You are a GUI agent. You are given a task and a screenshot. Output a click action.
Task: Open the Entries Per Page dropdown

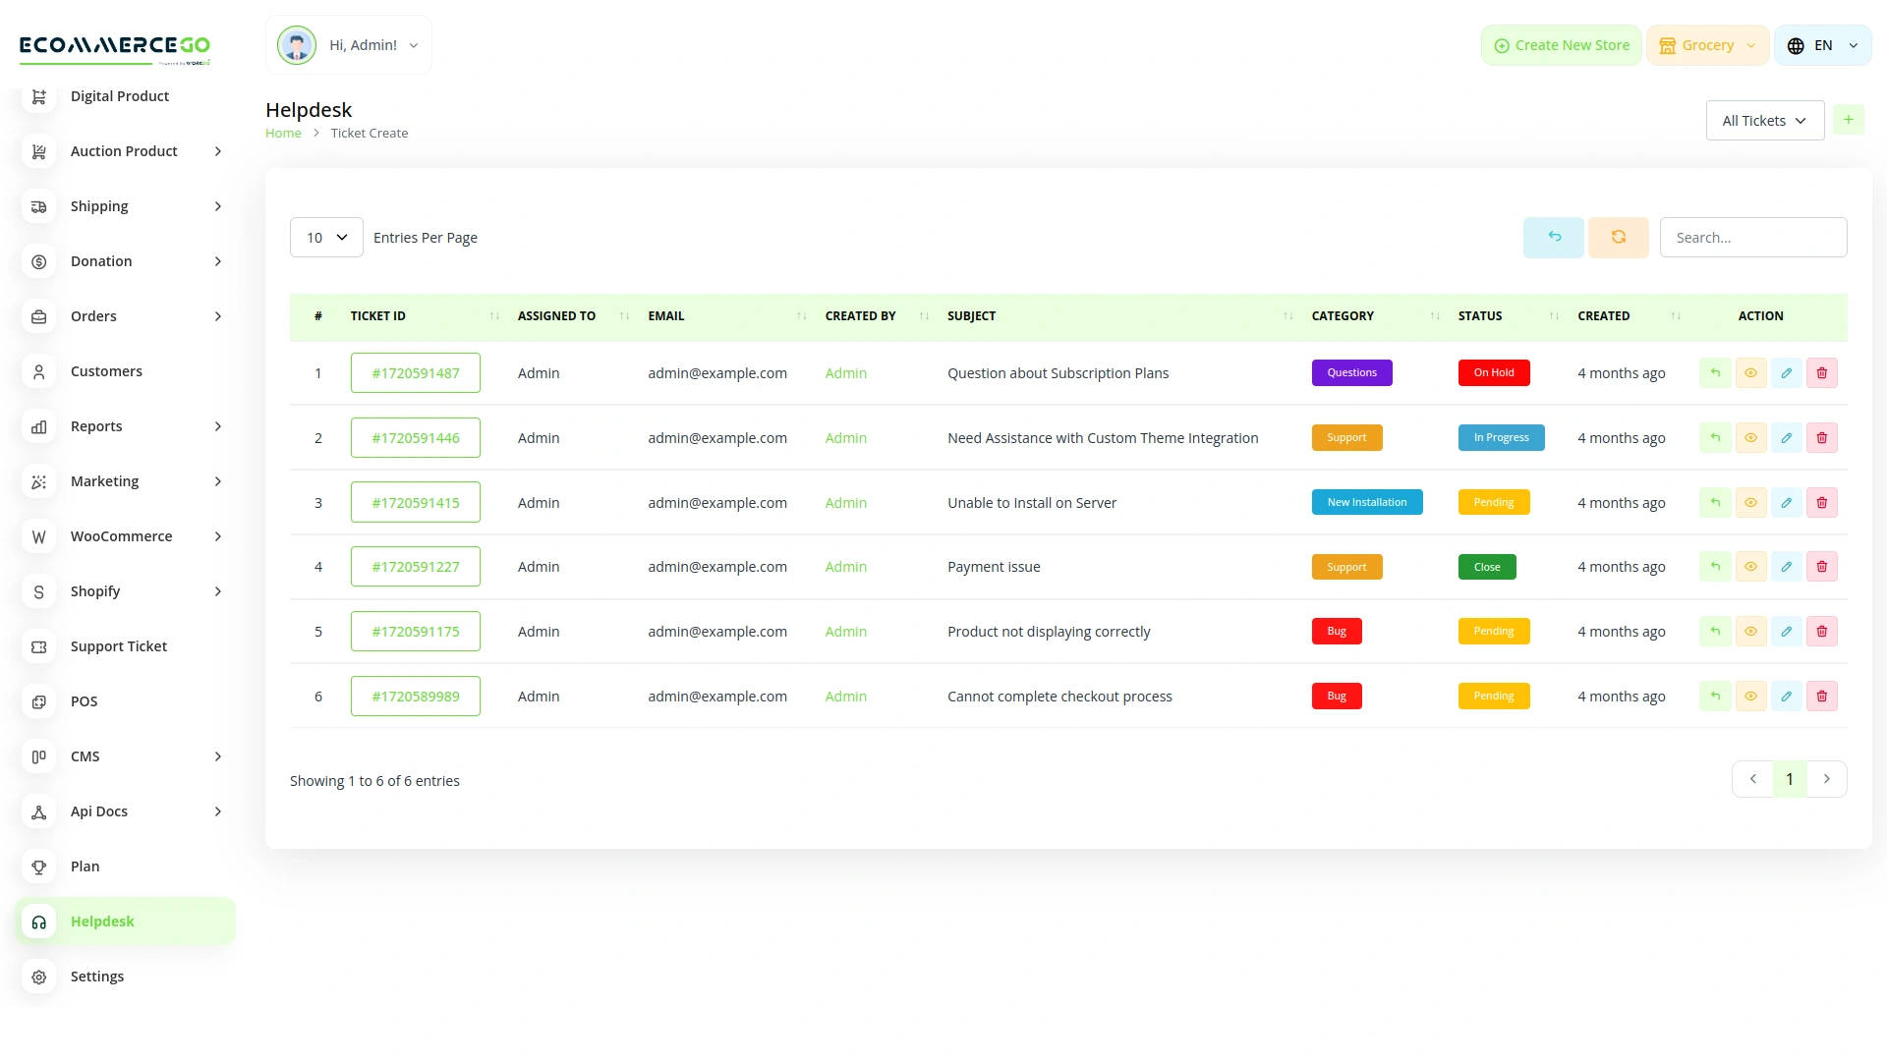[x=326, y=237]
